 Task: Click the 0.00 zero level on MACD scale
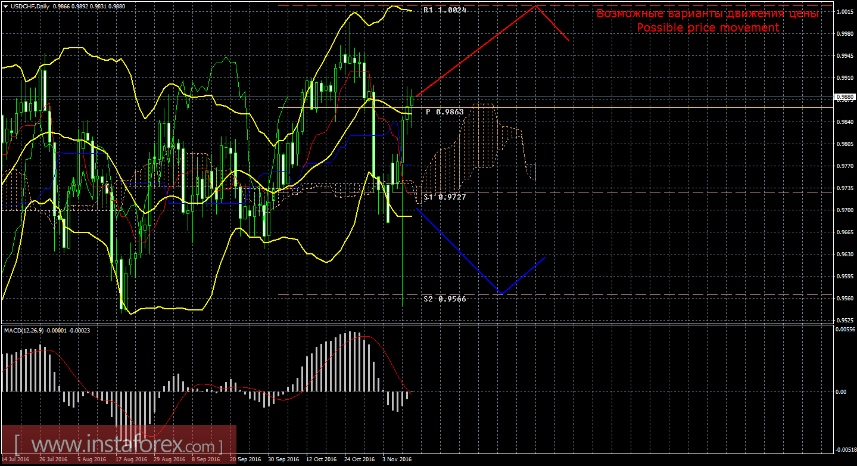(x=841, y=392)
